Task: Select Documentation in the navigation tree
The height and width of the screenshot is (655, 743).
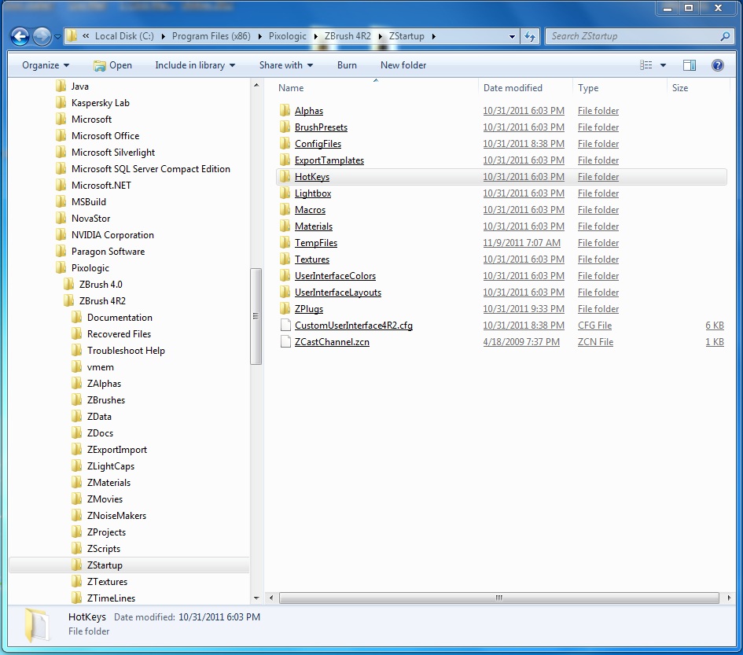Action: (120, 318)
